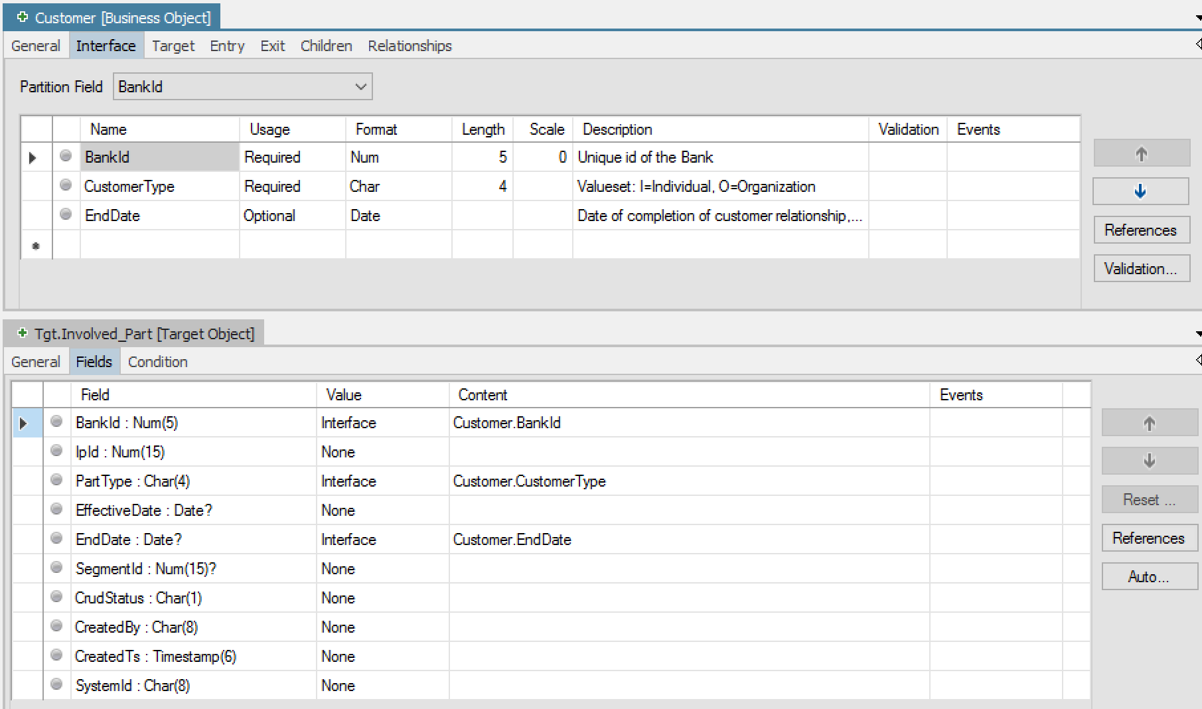Click the Validation... button
Screen dimensions: 1202x709
coord(1142,268)
